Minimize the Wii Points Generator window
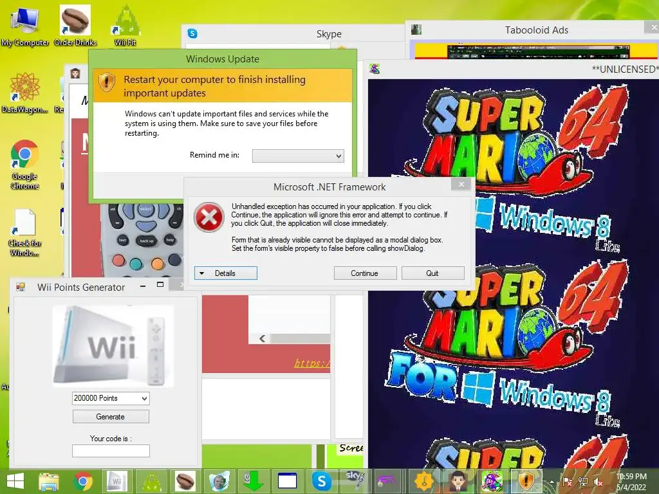 (143, 286)
